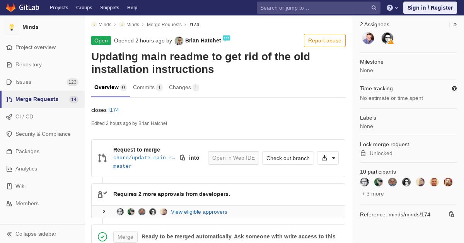Open View eligible approvers link

(199, 212)
